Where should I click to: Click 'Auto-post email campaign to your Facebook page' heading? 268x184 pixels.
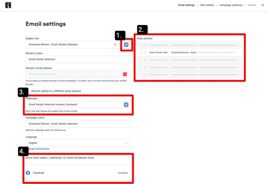[x=60, y=158]
